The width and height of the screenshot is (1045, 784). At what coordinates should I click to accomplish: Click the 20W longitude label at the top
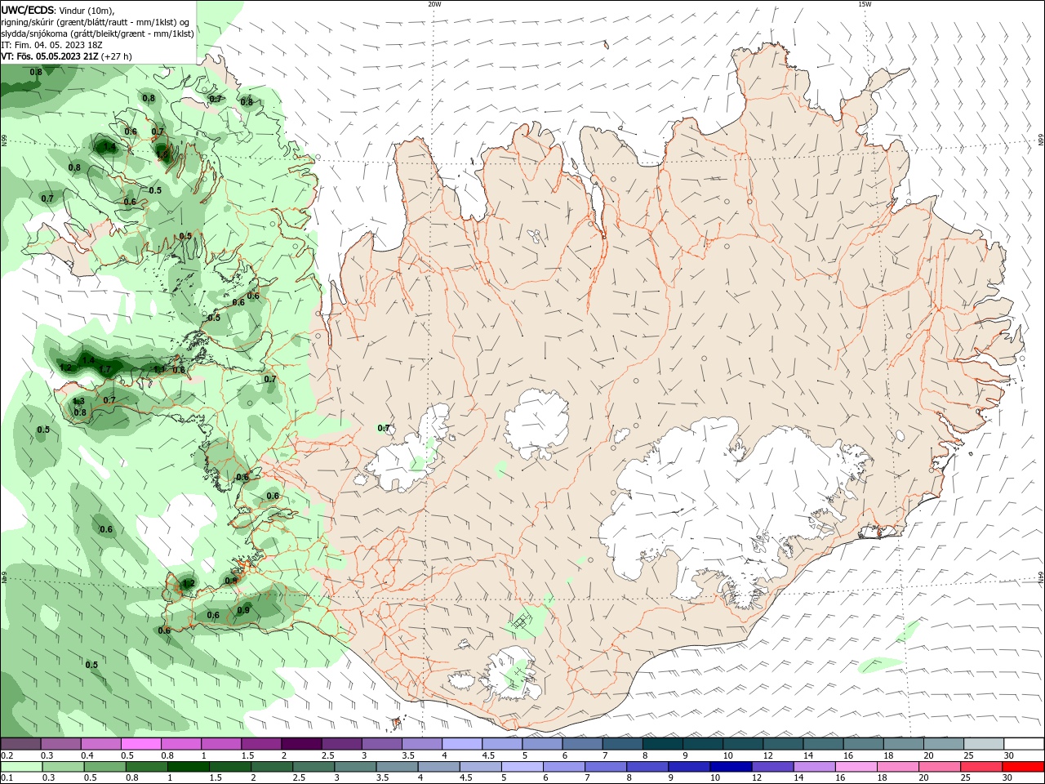[x=434, y=4]
